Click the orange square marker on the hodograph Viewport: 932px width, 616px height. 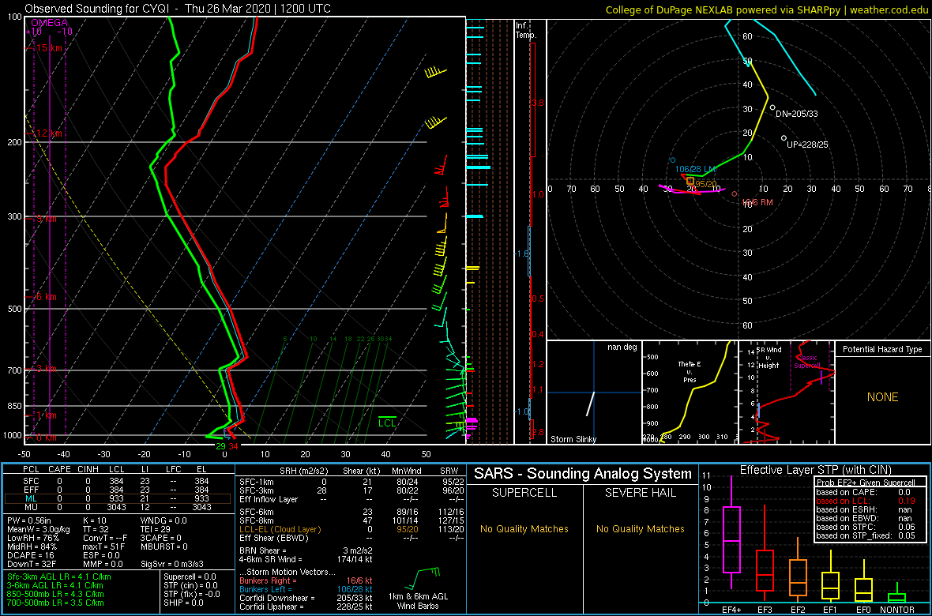(x=690, y=181)
